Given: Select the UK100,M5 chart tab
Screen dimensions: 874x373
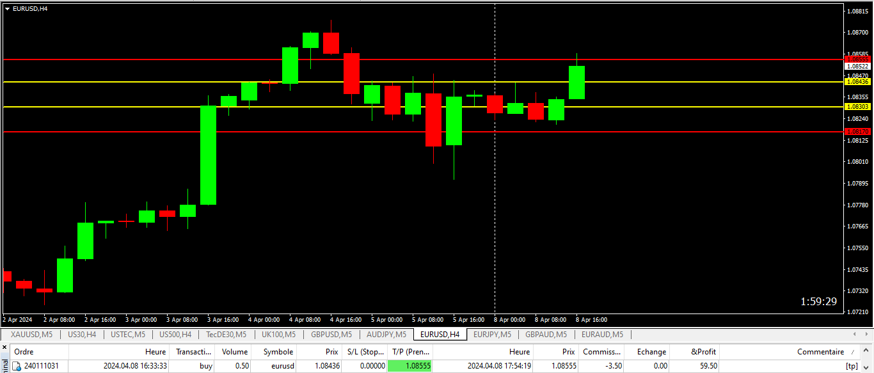Looking at the screenshot, I should [x=278, y=335].
